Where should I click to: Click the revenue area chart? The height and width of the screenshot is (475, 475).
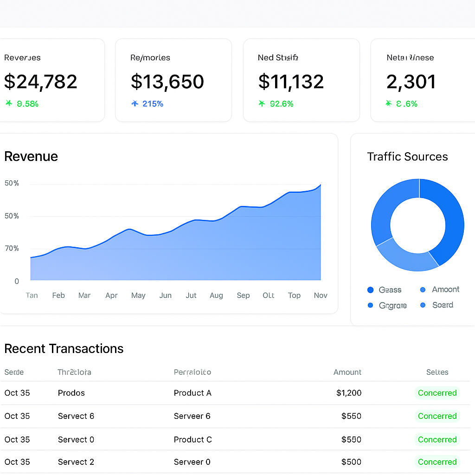(176, 232)
